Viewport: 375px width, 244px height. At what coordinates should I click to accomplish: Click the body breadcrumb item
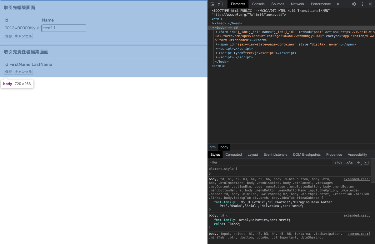(x=224, y=147)
